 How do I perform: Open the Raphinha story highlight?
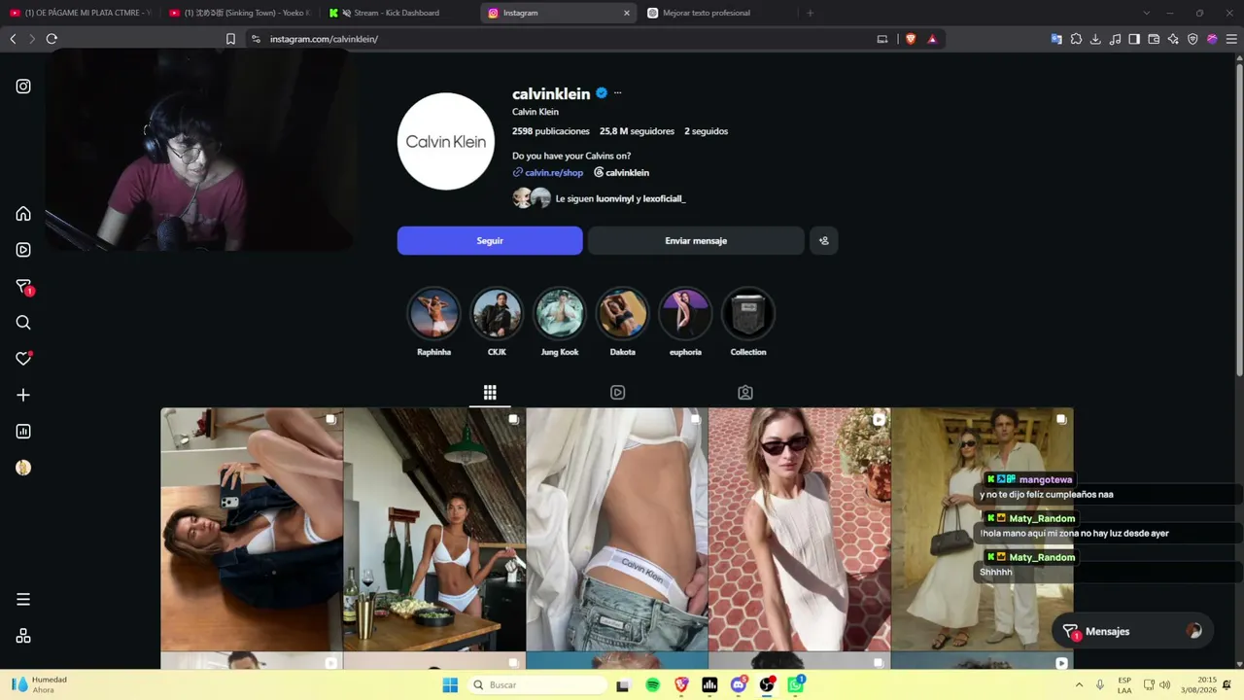click(433, 314)
